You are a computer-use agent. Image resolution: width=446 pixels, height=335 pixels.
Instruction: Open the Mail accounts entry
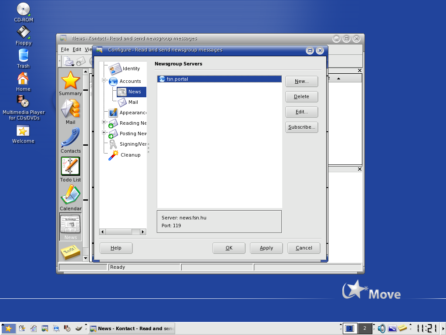tap(128, 102)
